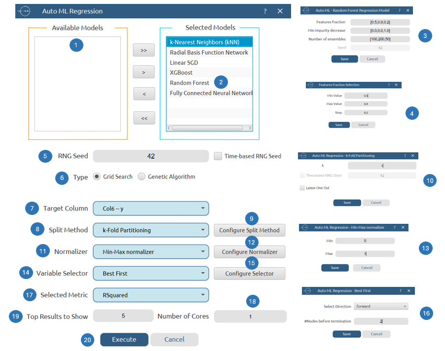Click the single left arrow transfer button
The height and width of the screenshot is (351, 445).
coord(143,95)
